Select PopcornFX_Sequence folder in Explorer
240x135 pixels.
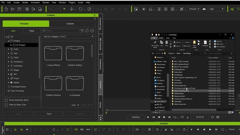pos(203,91)
